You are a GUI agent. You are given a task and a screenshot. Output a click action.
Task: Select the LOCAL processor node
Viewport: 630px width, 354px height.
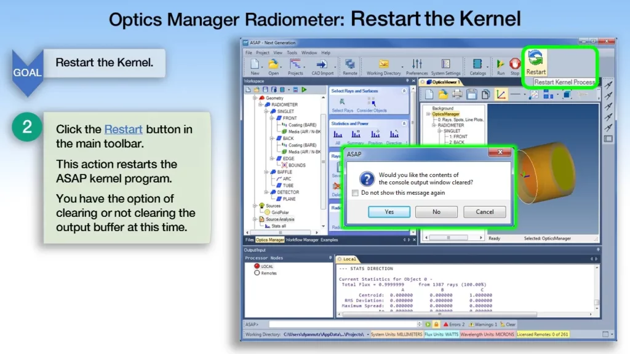(257, 266)
